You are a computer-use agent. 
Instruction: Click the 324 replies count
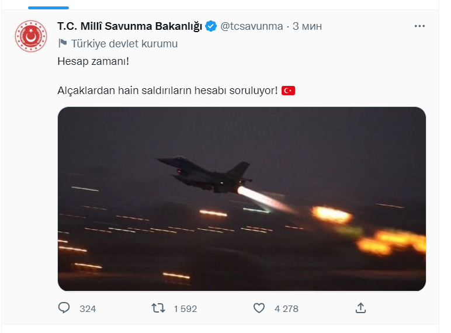(x=88, y=308)
